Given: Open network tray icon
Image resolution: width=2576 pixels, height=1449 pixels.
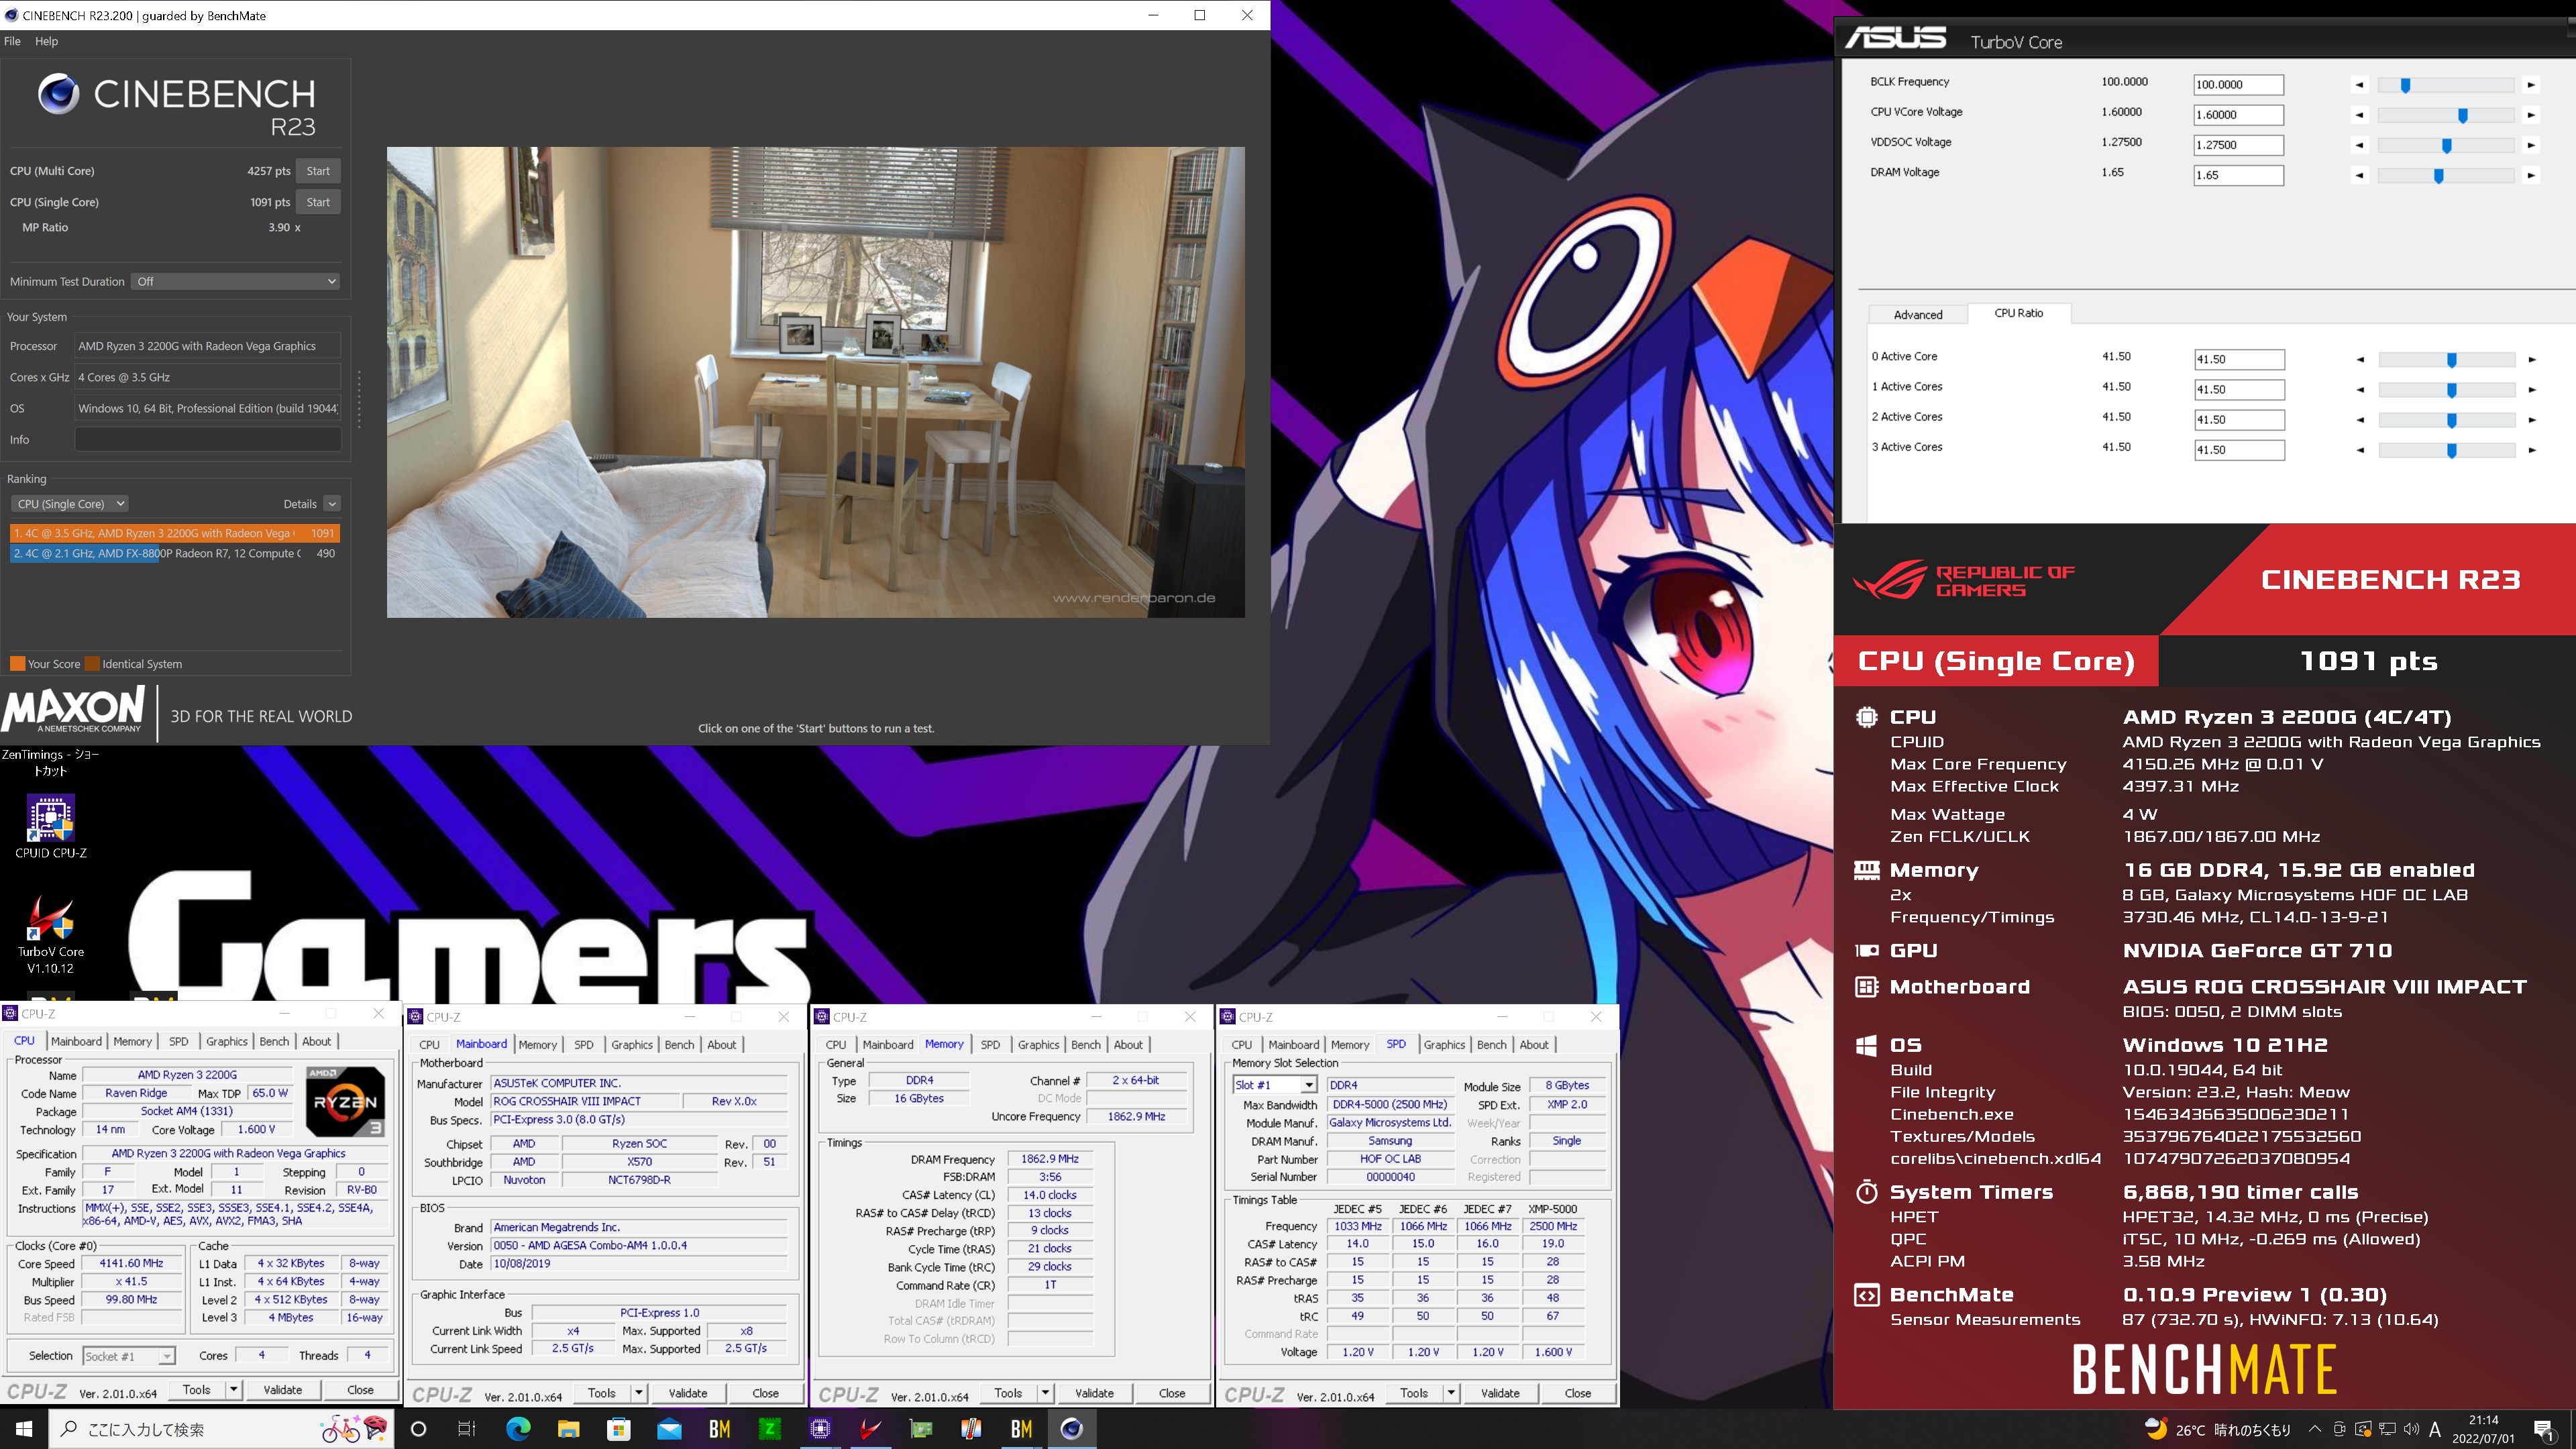Looking at the screenshot, I should click(x=2388, y=1429).
